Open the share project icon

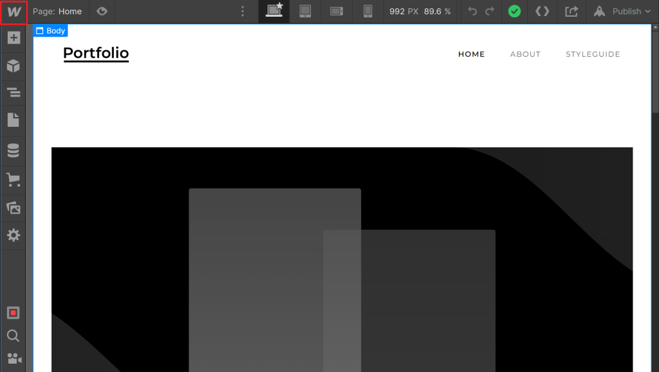571,12
